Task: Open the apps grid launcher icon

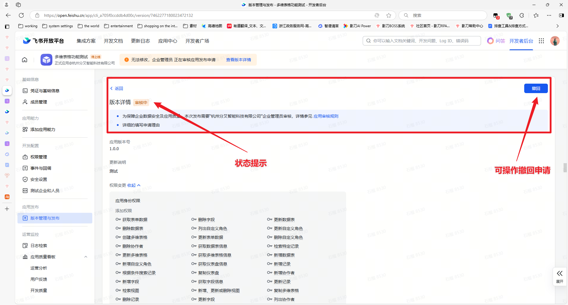Action: (541, 41)
